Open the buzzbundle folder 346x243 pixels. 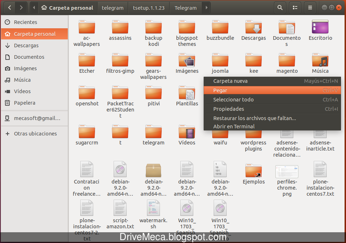(220, 27)
